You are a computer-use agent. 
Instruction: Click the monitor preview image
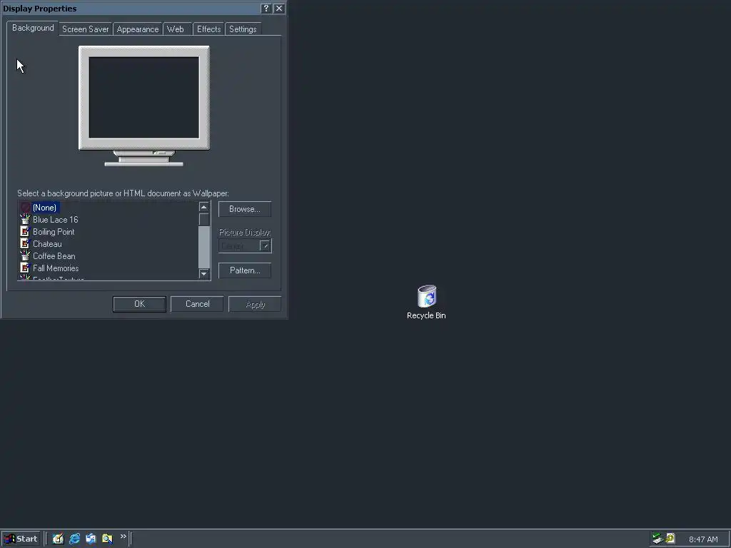[144, 106]
